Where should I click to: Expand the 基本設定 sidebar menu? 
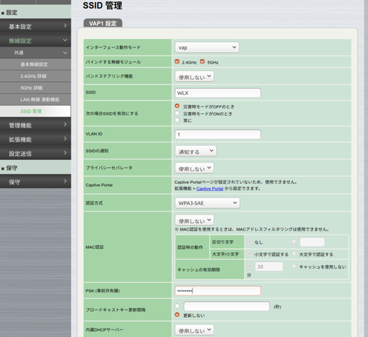click(35, 26)
